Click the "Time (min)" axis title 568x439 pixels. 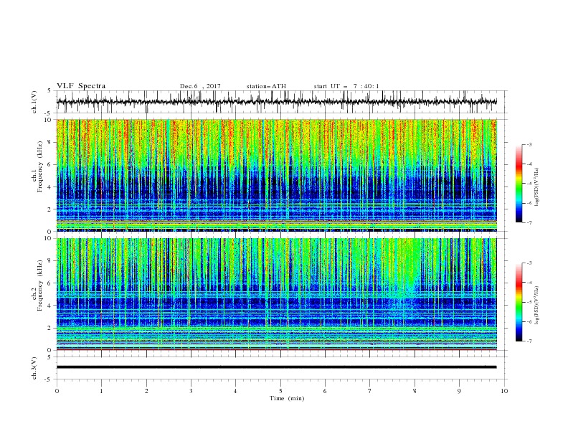287,398
